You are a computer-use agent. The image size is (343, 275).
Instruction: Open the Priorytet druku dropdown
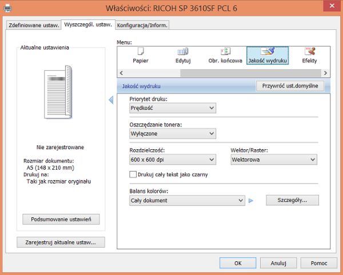point(173,108)
